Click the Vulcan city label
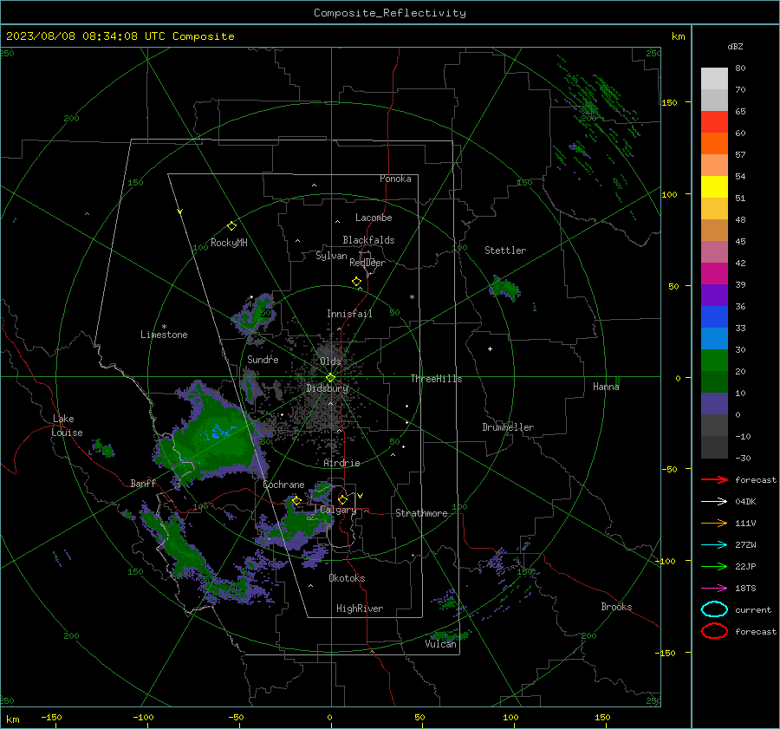This screenshot has width=780, height=729. tap(440, 644)
